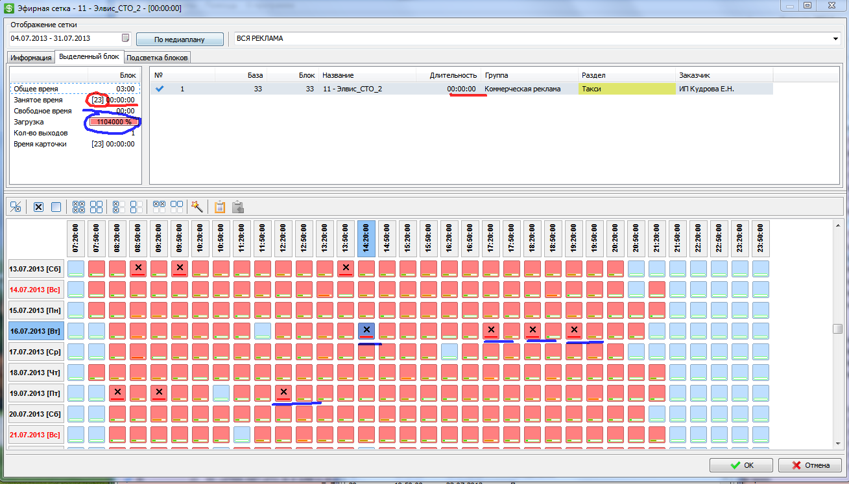
Task: Click the unmark row blocks icon
Action: click(176, 207)
